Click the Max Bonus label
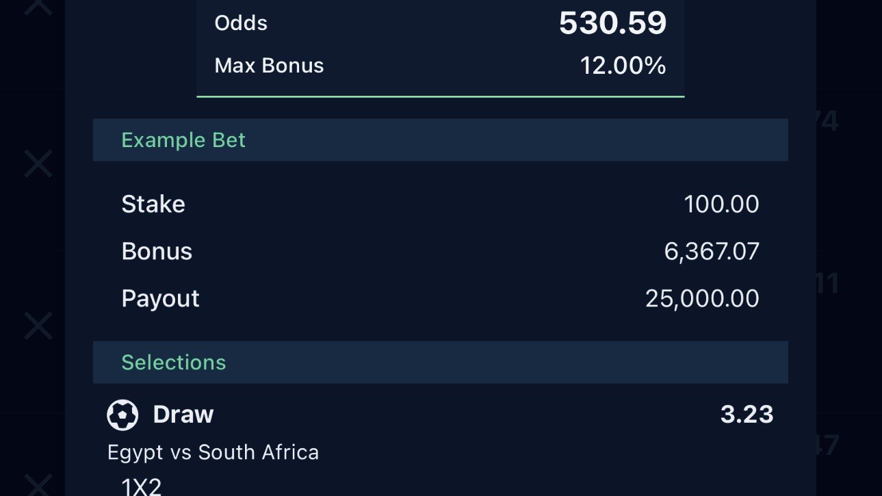Image resolution: width=882 pixels, height=496 pixels. pos(270,66)
